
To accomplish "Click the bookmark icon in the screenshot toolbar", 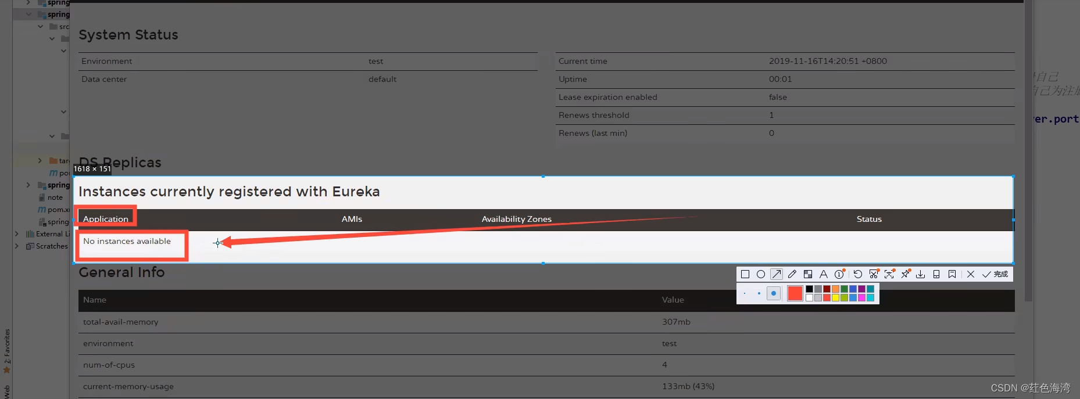I will (952, 274).
